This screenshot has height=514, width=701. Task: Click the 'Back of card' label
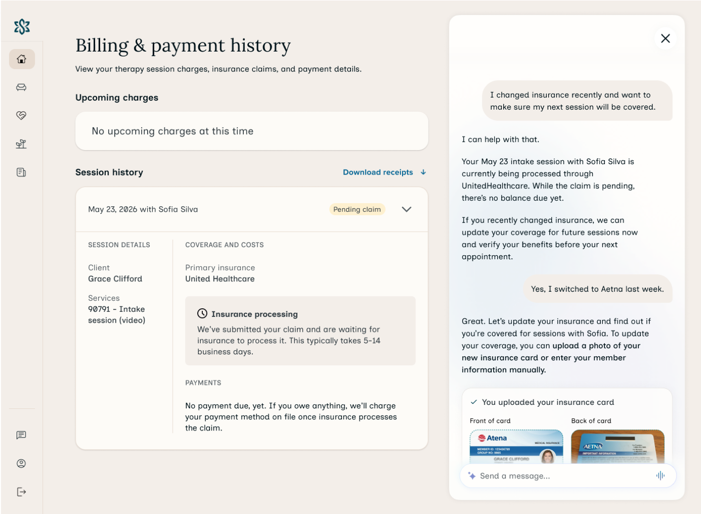point(591,420)
